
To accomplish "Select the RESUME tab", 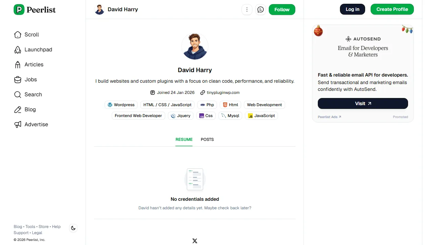I will (184, 140).
